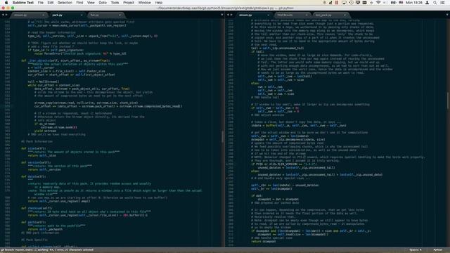Click the 'if dat:' line in right pane
Image resolution: width=450 pixels, height=253 pixels.
coord(257,195)
